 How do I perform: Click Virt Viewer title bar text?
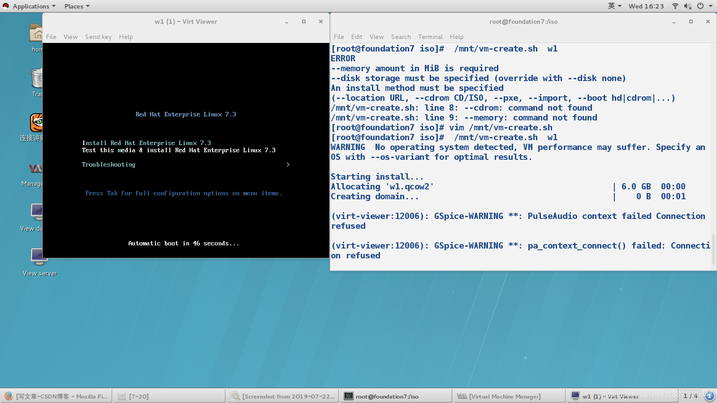(186, 21)
